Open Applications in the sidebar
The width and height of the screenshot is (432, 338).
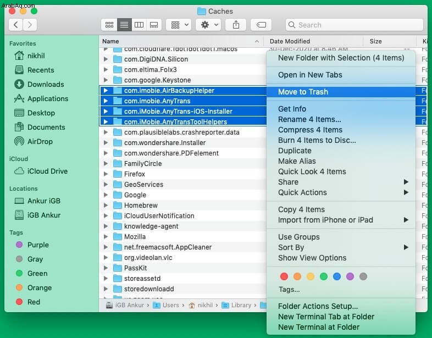coord(41,98)
